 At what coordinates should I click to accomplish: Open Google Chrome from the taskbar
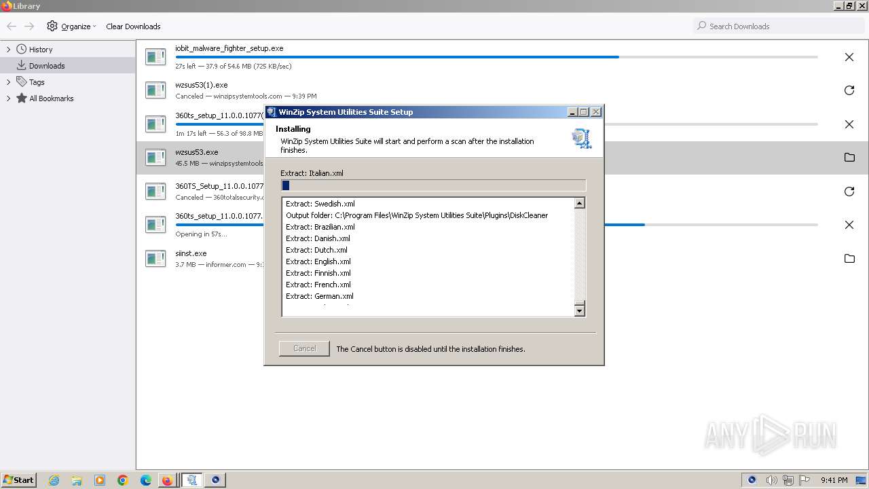click(123, 480)
